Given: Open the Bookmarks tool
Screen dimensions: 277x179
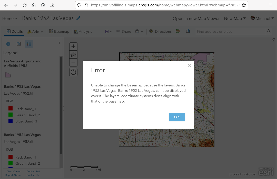Looking at the screenshot, I should tap(188, 31).
